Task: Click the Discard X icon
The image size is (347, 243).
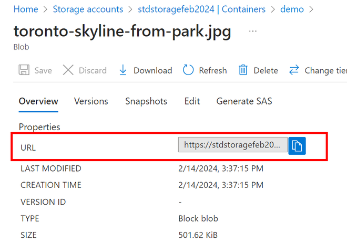Action: [x=68, y=70]
